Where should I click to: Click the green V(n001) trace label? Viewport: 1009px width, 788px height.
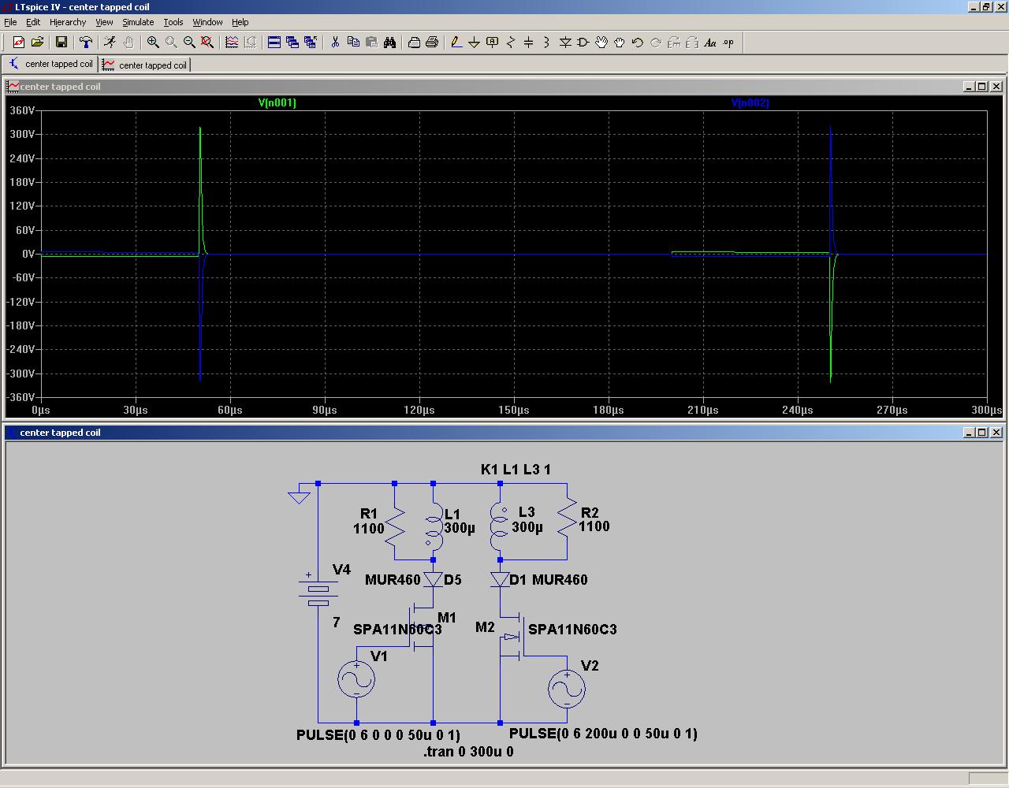(277, 103)
